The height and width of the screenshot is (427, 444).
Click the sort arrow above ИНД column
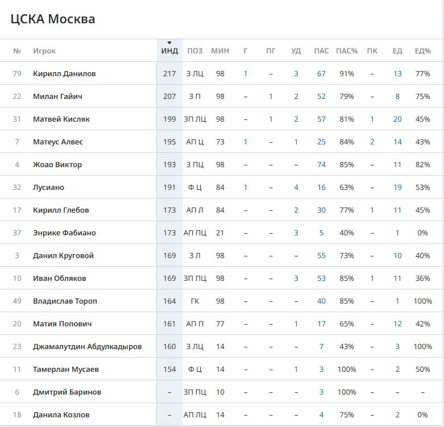point(169,43)
